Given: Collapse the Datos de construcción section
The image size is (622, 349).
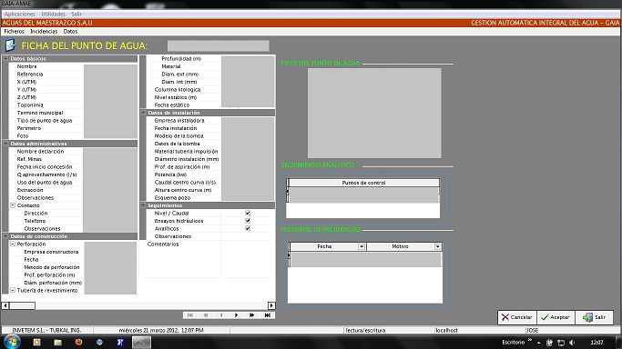Looking at the screenshot, I should click(x=6, y=236).
